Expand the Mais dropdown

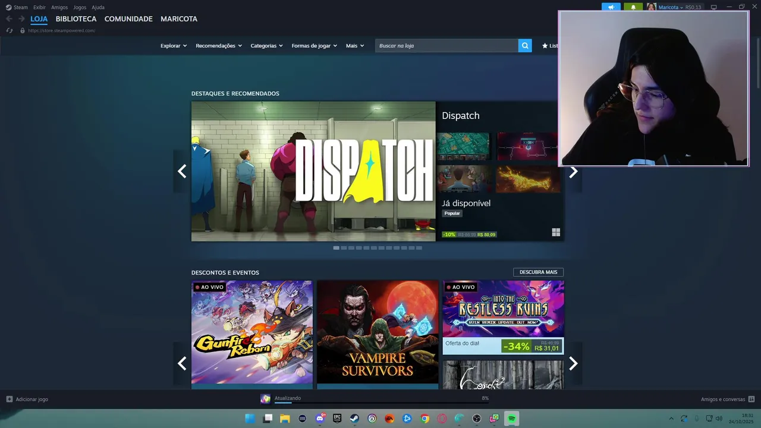click(355, 46)
